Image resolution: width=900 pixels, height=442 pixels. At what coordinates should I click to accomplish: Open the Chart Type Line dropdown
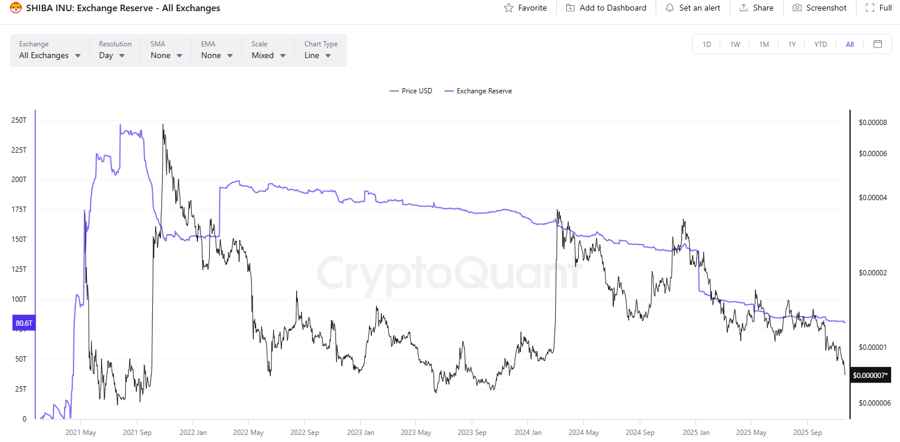318,55
